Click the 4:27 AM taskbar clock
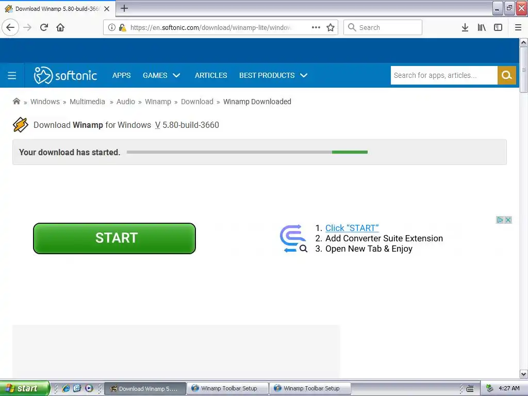 (509, 388)
